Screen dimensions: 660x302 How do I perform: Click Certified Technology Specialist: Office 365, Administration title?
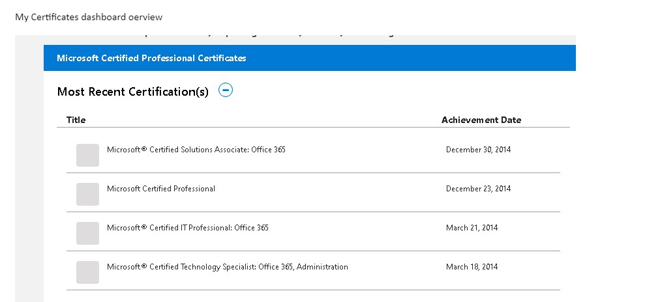(x=227, y=267)
